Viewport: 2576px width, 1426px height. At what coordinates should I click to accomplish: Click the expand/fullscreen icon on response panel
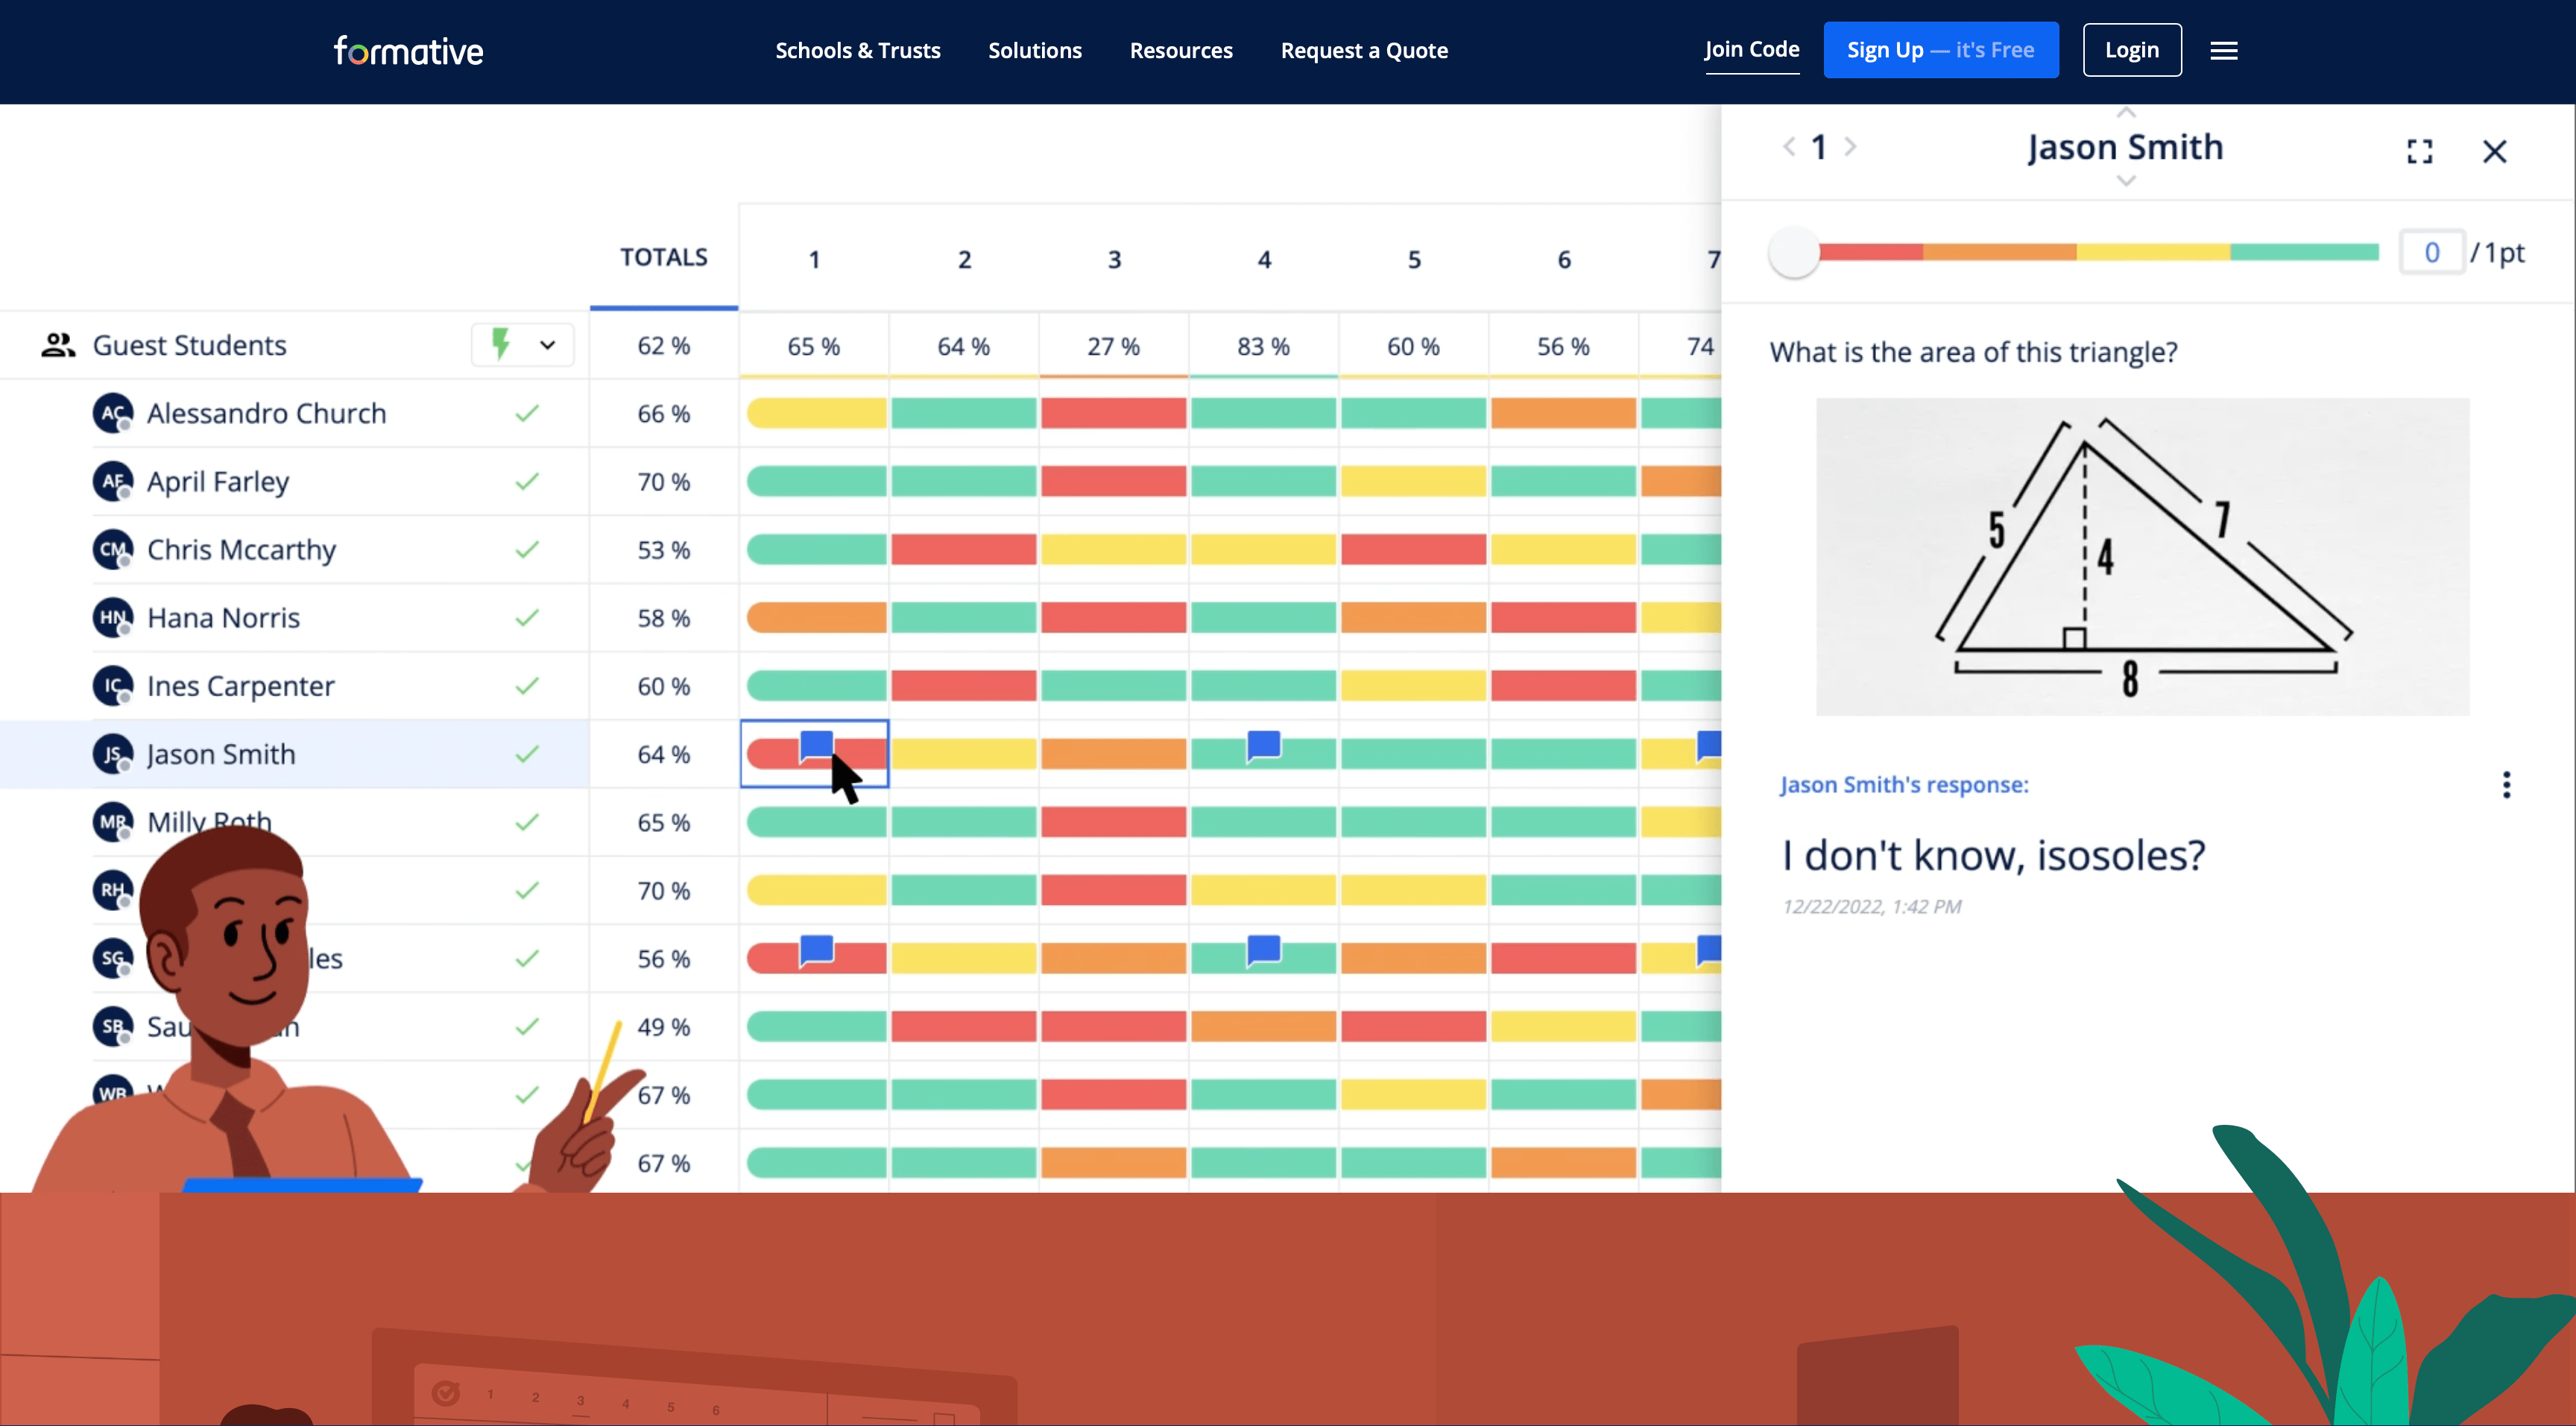click(2419, 149)
